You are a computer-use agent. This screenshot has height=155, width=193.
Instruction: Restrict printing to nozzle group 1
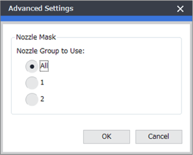coord(32,83)
